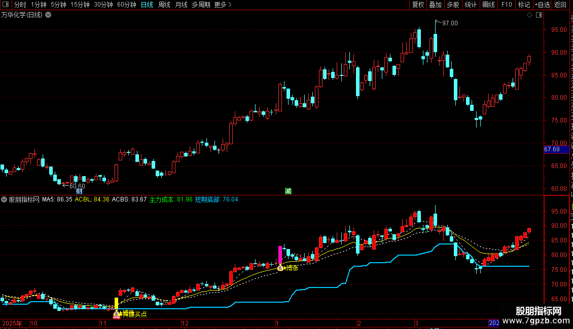Select the 60分钟 period tab
This screenshot has width=573, height=329.
[127, 5]
